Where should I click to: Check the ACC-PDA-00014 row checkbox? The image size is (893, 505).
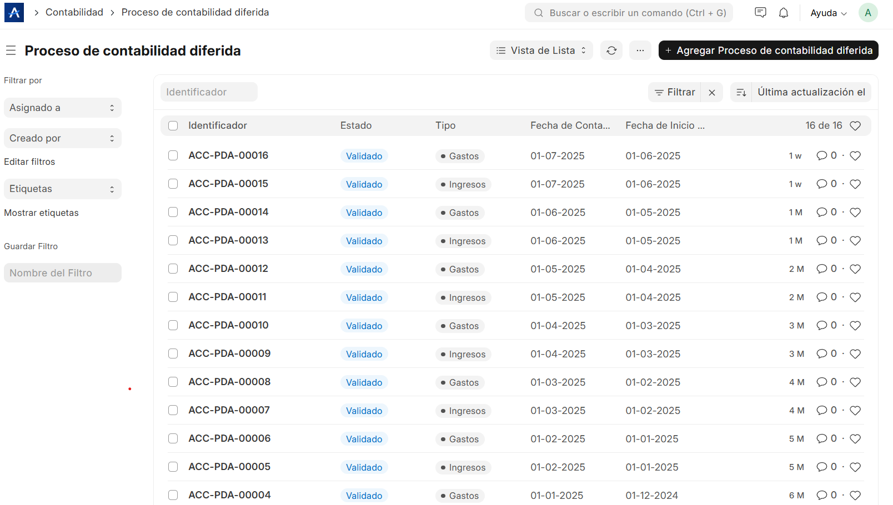173,212
